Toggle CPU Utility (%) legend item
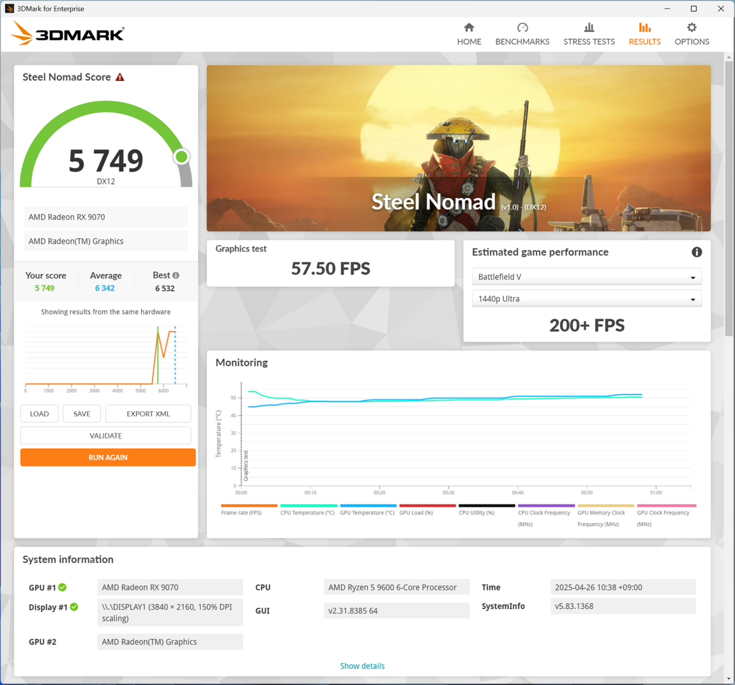The image size is (735, 685). tap(486, 510)
